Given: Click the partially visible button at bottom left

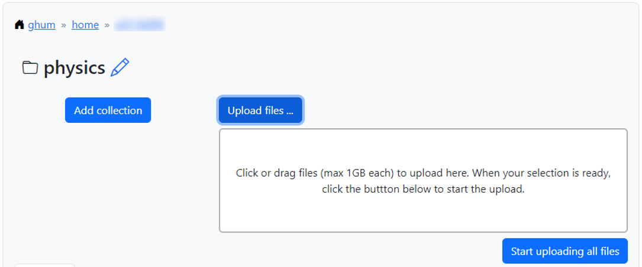Looking at the screenshot, I should pyautogui.click(x=44, y=265).
